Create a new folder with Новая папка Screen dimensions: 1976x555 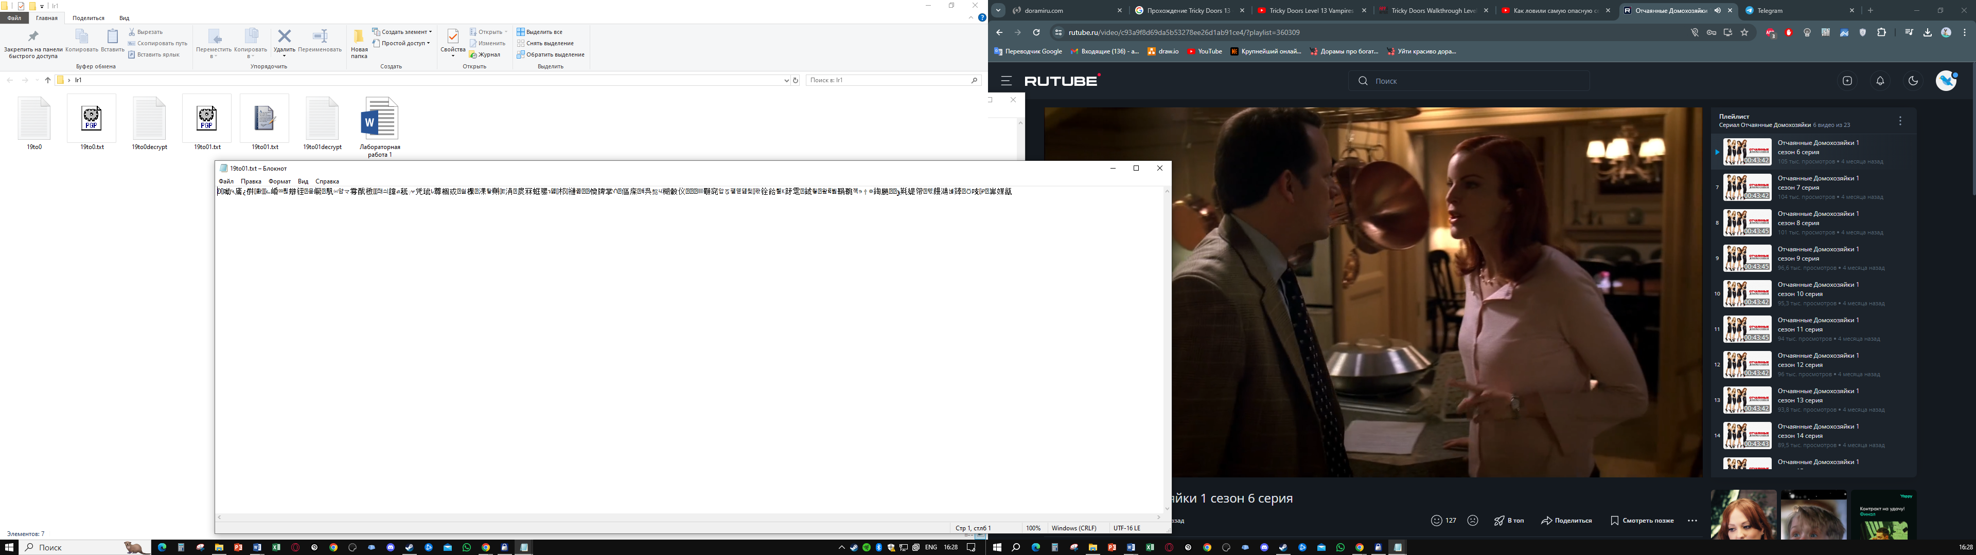(x=359, y=44)
